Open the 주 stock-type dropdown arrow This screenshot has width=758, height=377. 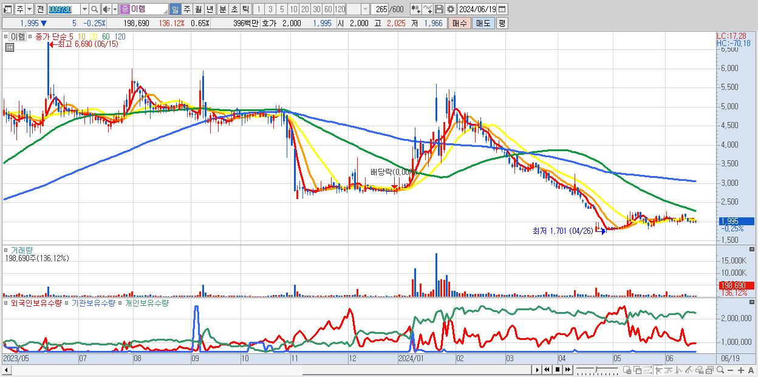click(30, 9)
